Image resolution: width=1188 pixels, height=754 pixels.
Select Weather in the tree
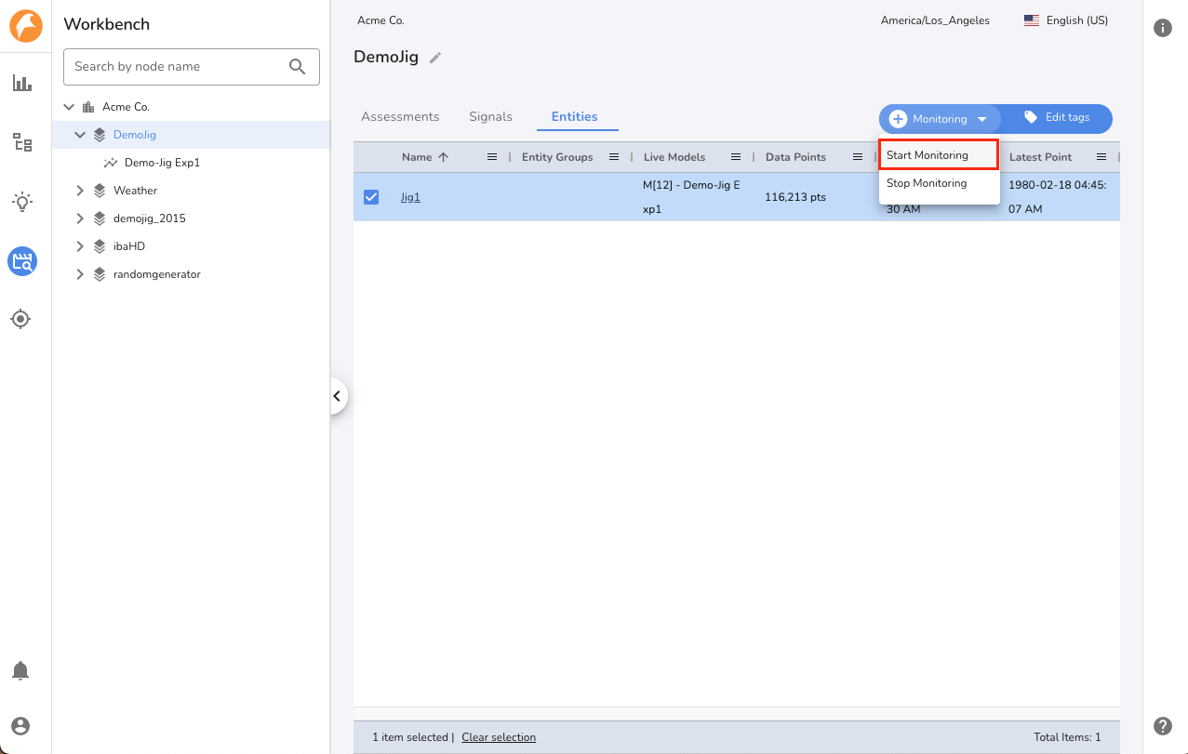136,191
